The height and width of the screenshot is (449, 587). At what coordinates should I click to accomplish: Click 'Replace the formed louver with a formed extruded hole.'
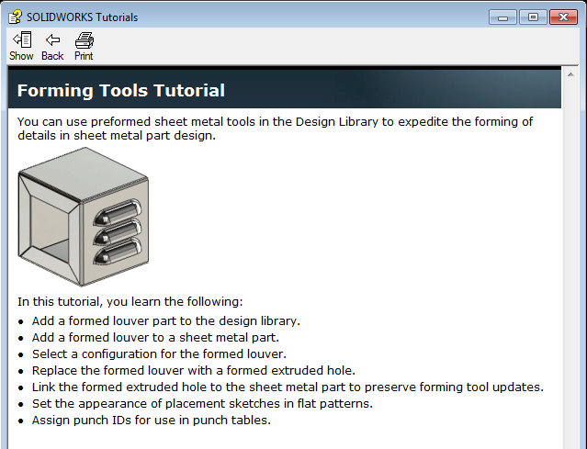(x=194, y=370)
